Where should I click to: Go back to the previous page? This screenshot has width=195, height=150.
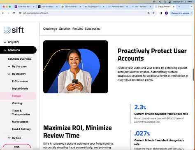tap(3, 13)
